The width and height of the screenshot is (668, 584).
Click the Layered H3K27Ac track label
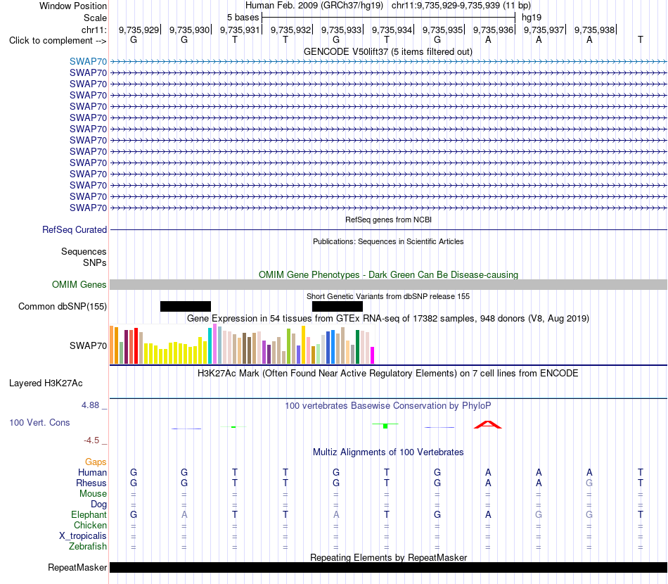pos(46,383)
